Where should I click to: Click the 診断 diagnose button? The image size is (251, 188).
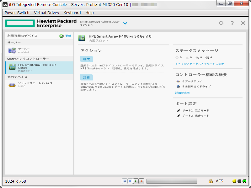pos(87,77)
